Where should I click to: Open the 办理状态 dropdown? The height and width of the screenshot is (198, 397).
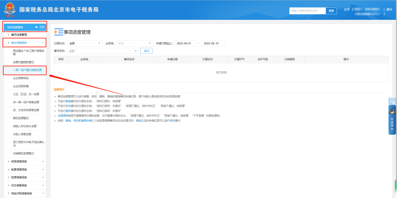(x=85, y=43)
